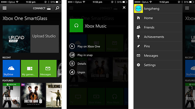Tap the list icon beside Details
Image resolution: width=195 pixels, height=109 pixels.
[x=72, y=64]
